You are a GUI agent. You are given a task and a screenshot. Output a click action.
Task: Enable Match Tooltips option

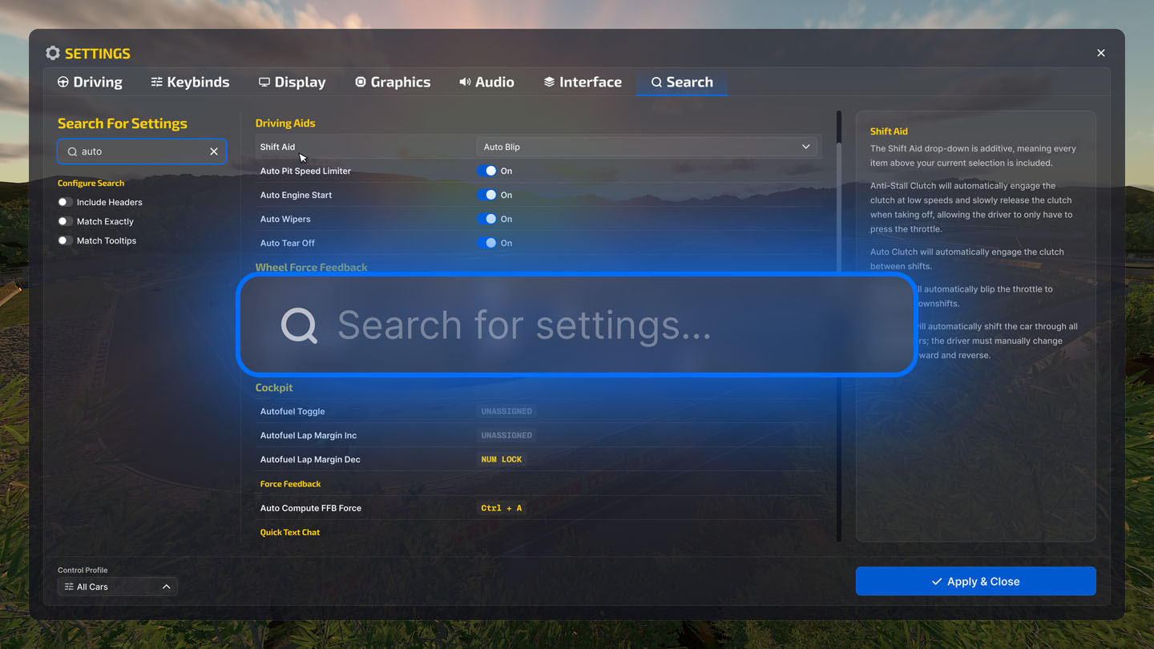[65, 240]
